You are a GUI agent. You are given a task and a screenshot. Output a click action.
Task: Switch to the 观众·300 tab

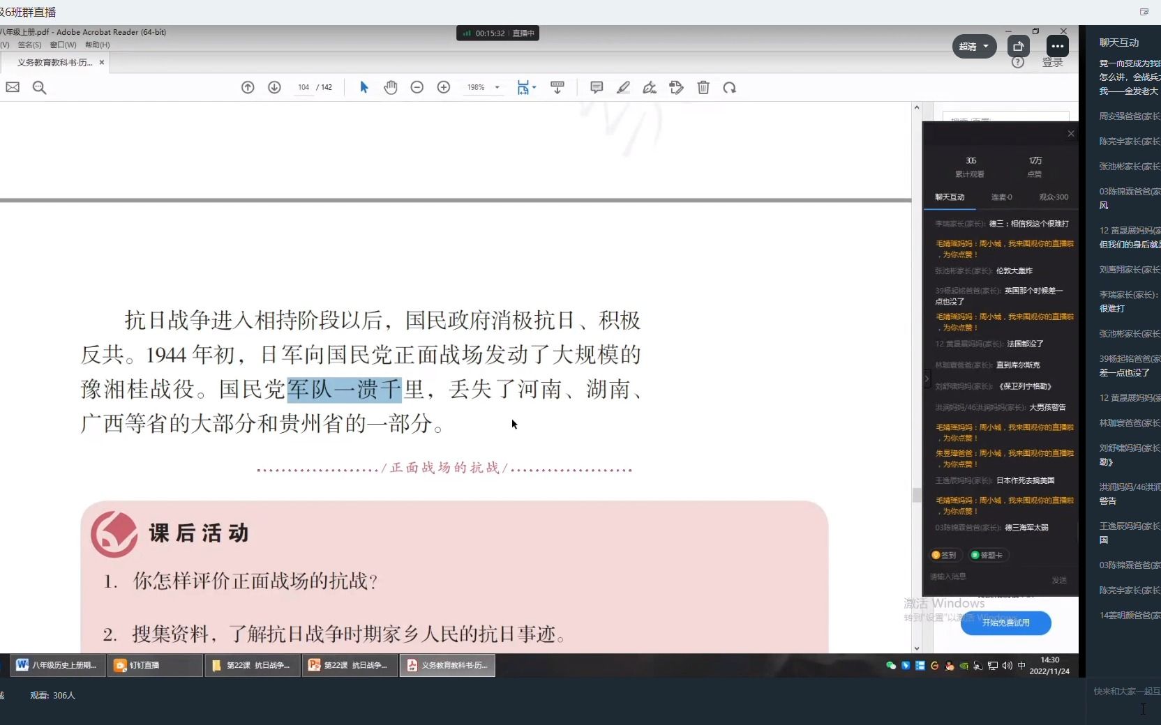click(1054, 197)
